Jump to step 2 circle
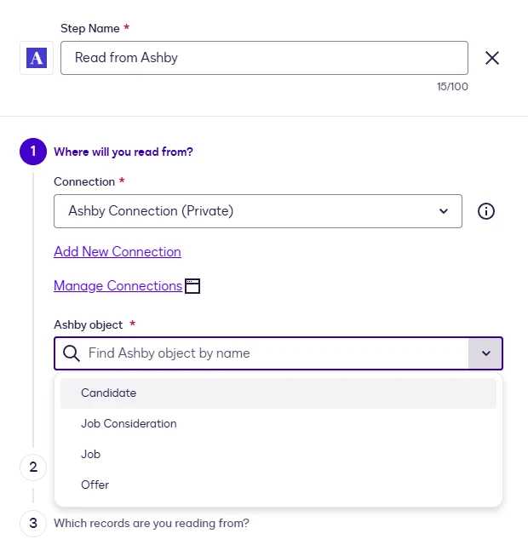This screenshot has height=545, width=528. 33,468
